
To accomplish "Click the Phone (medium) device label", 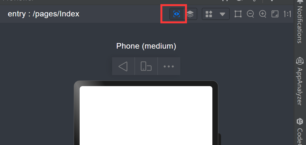I will [x=146, y=46].
